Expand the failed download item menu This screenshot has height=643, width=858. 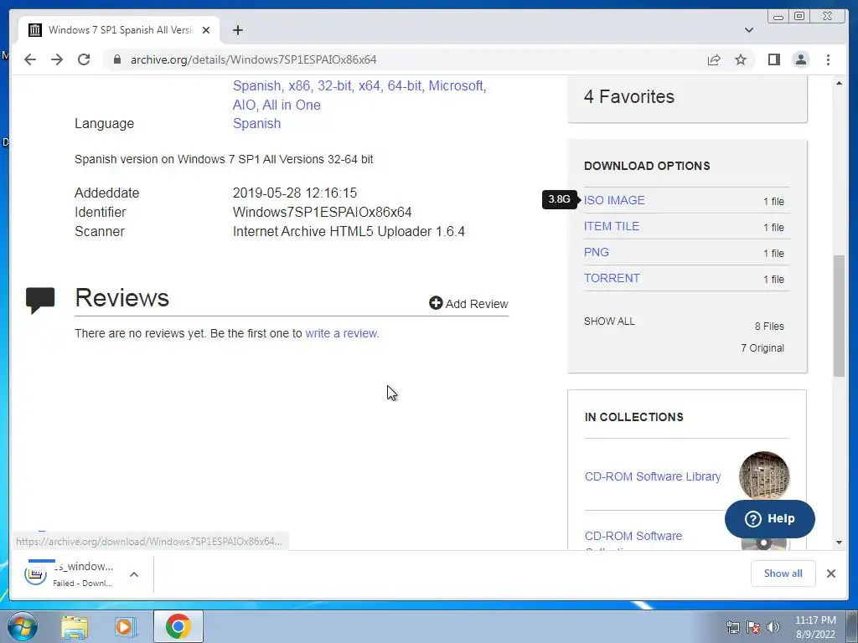(134, 574)
